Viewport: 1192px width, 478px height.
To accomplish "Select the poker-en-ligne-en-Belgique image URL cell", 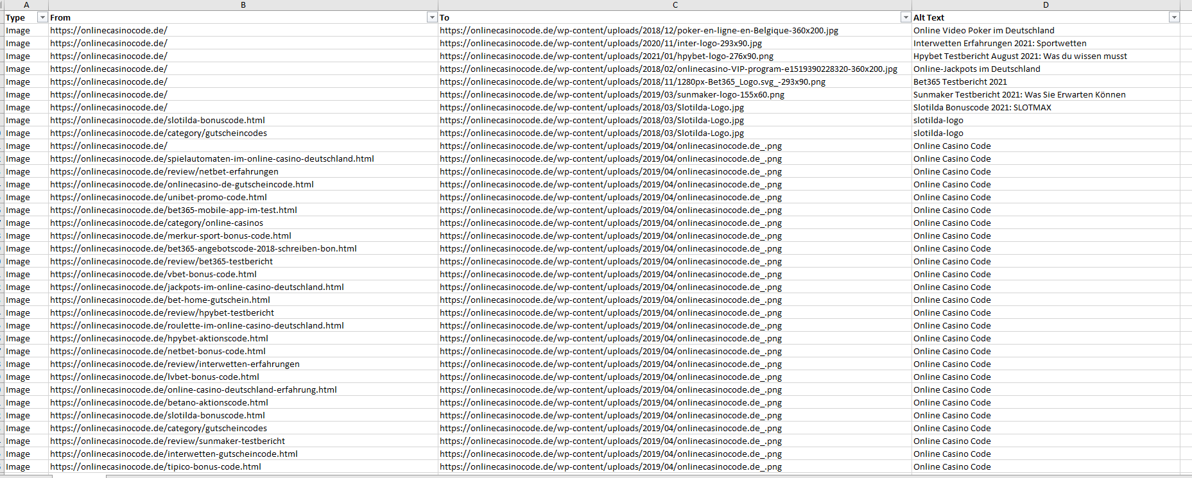I will click(x=639, y=30).
